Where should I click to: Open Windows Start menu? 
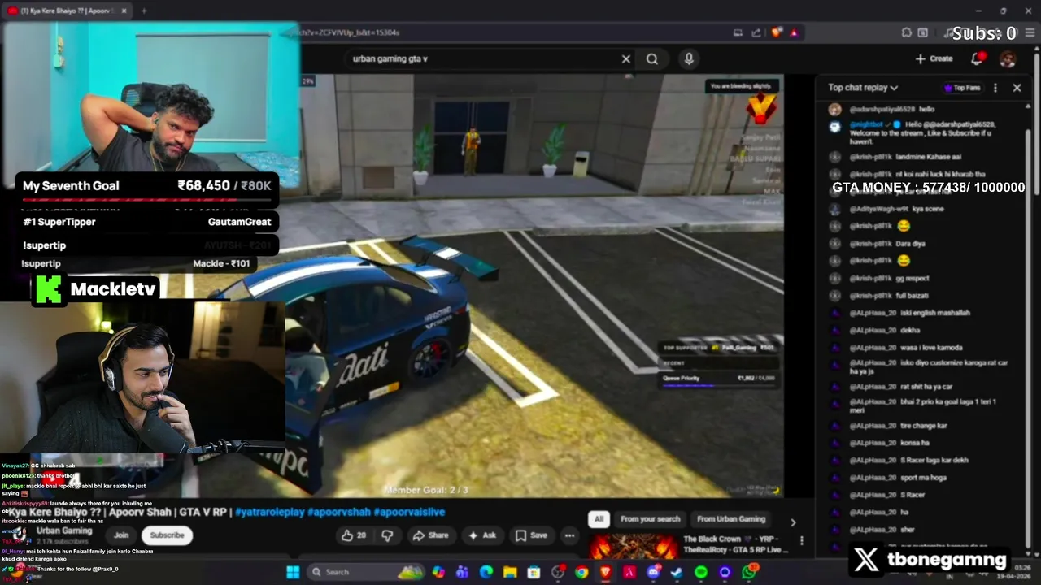coord(293,572)
